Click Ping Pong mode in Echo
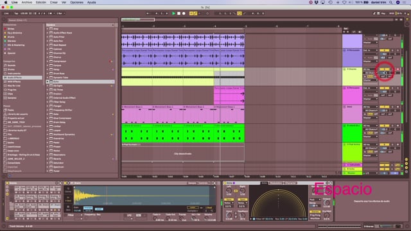 315,215
